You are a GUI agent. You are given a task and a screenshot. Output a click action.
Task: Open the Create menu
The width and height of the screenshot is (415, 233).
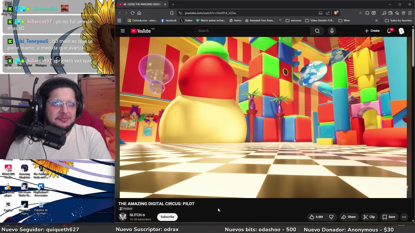(372, 31)
